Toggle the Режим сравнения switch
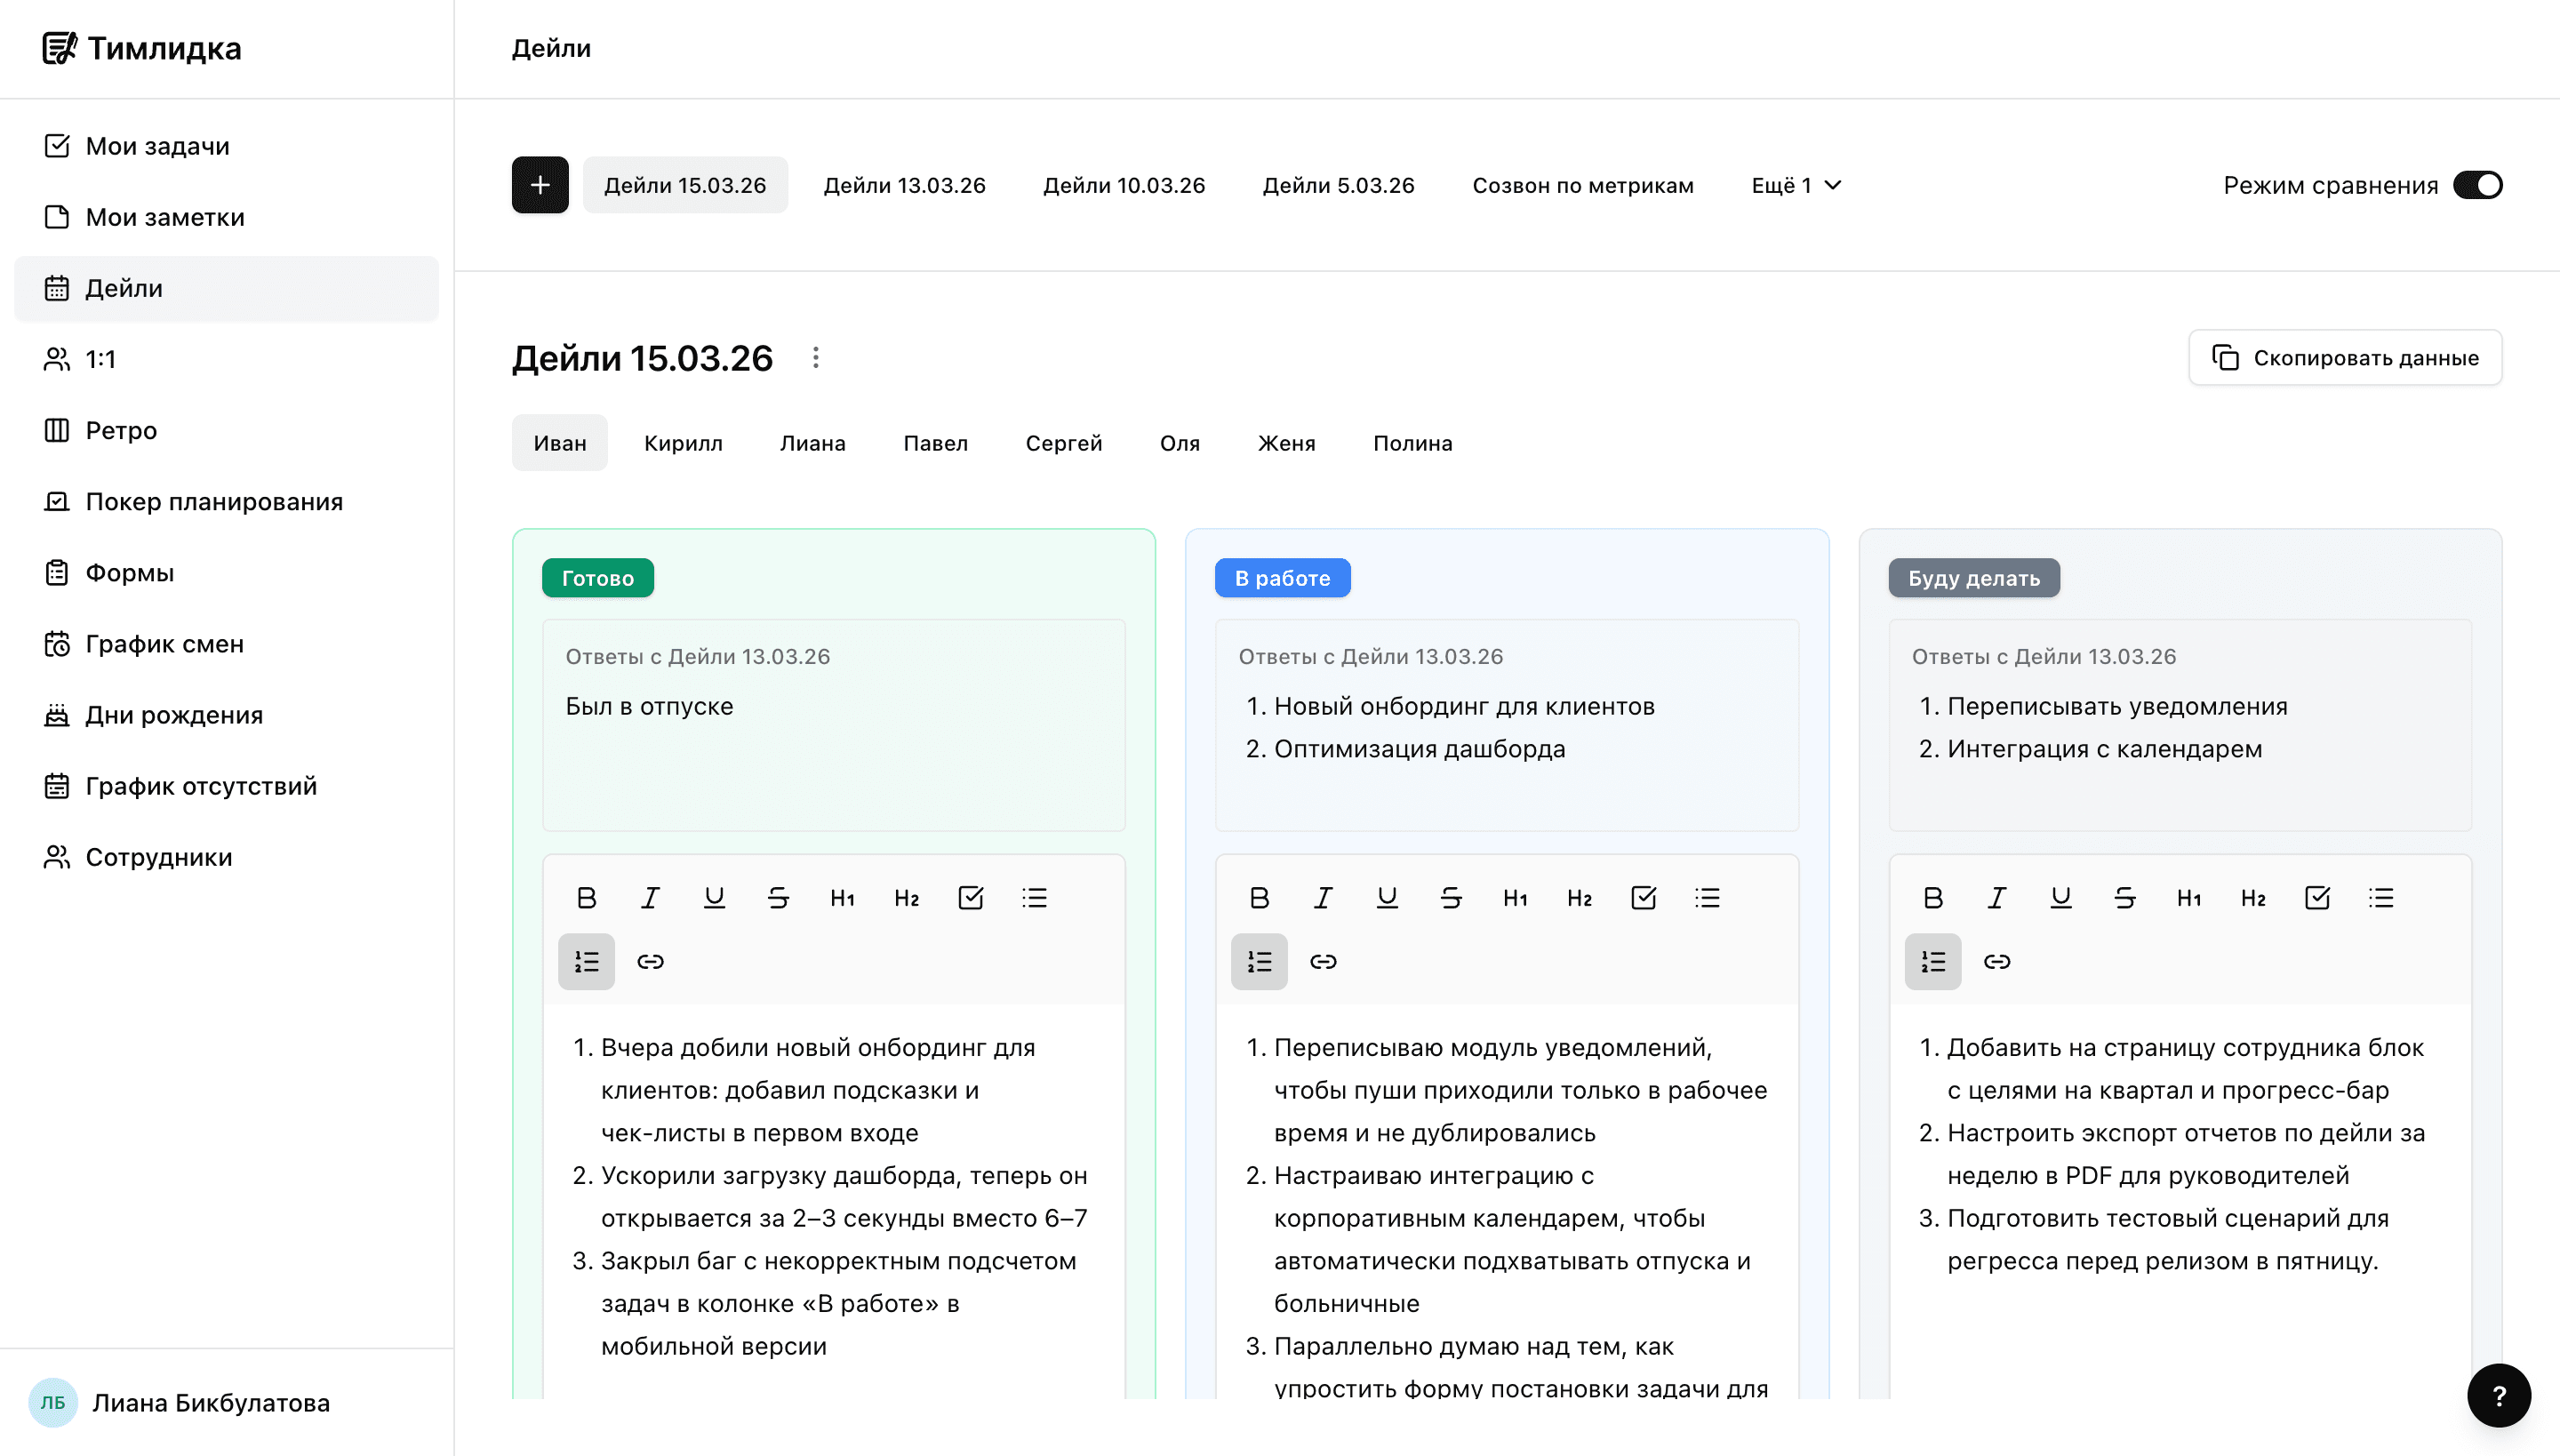The width and height of the screenshot is (2560, 1456). tap(2477, 185)
